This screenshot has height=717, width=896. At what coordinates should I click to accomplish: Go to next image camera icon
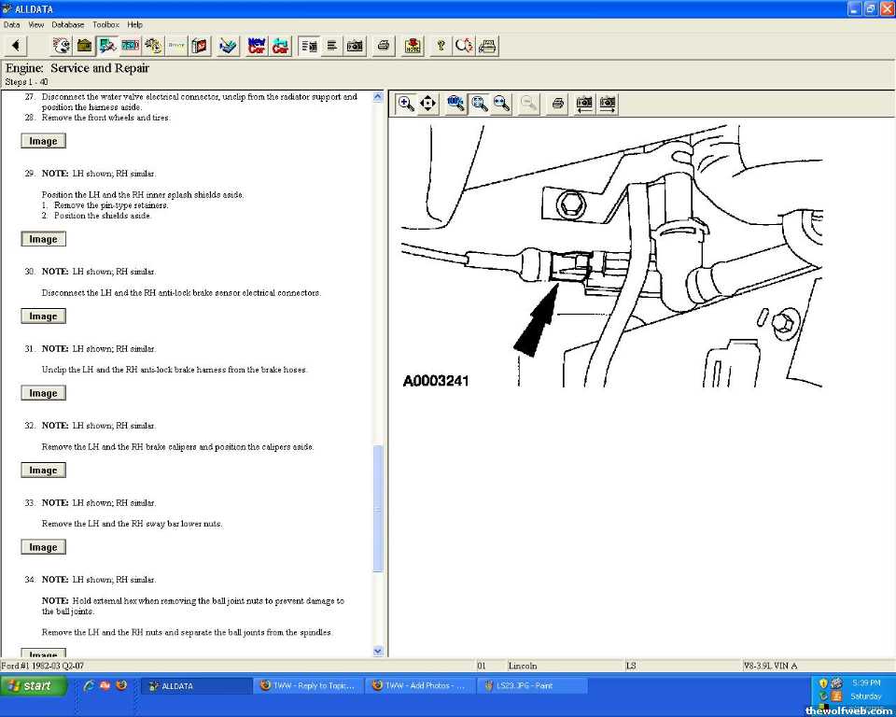pos(608,104)
